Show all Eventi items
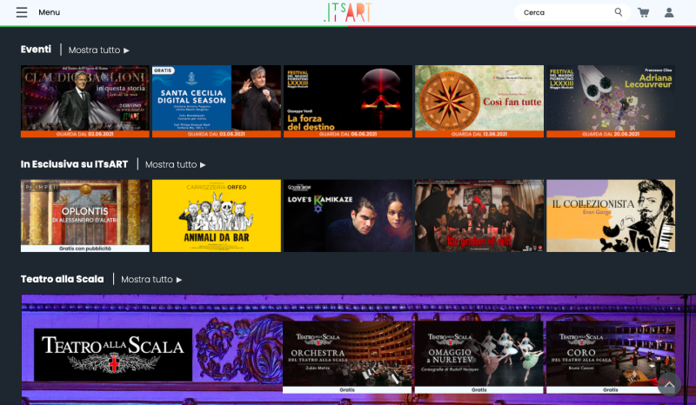Viewport: 696px width, 405px height. [x=98, y=50]
